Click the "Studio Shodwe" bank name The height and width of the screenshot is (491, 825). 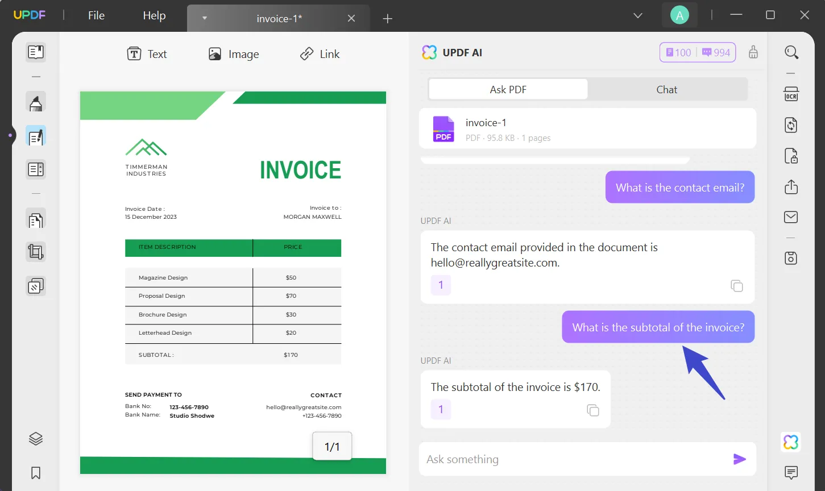[x=192, y=416]
